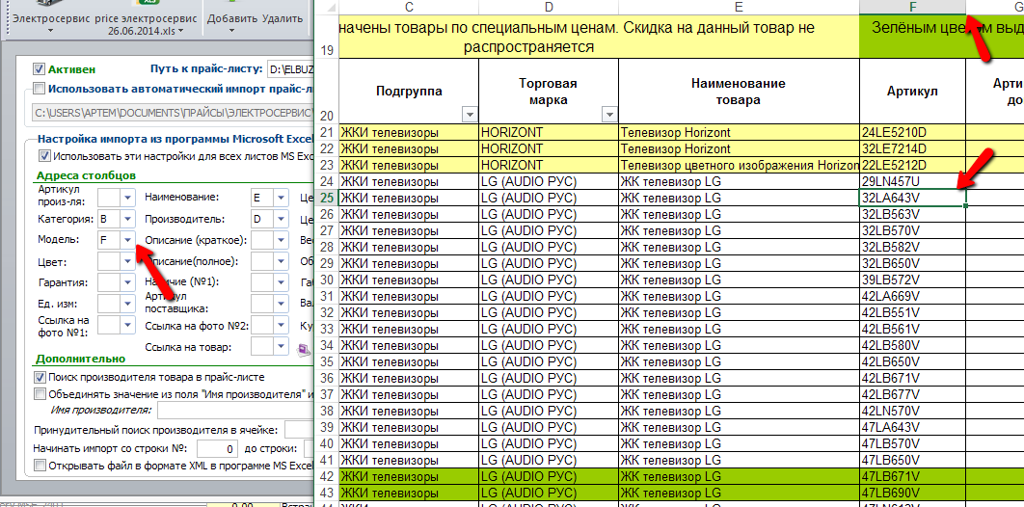Click the cell containing 22LE5212D
1024x507 pixels.
tap(912, 165)
